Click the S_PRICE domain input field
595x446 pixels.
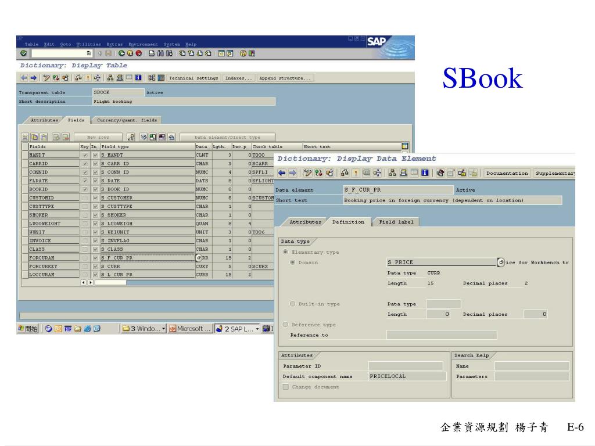pyautogui.click(x=442, y=262)
